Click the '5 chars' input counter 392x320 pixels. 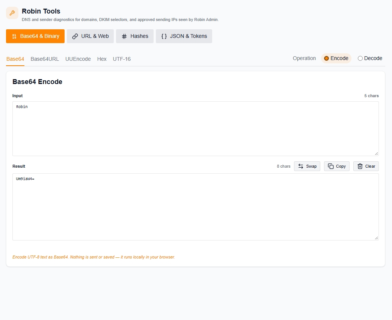(x=371, y=96)
